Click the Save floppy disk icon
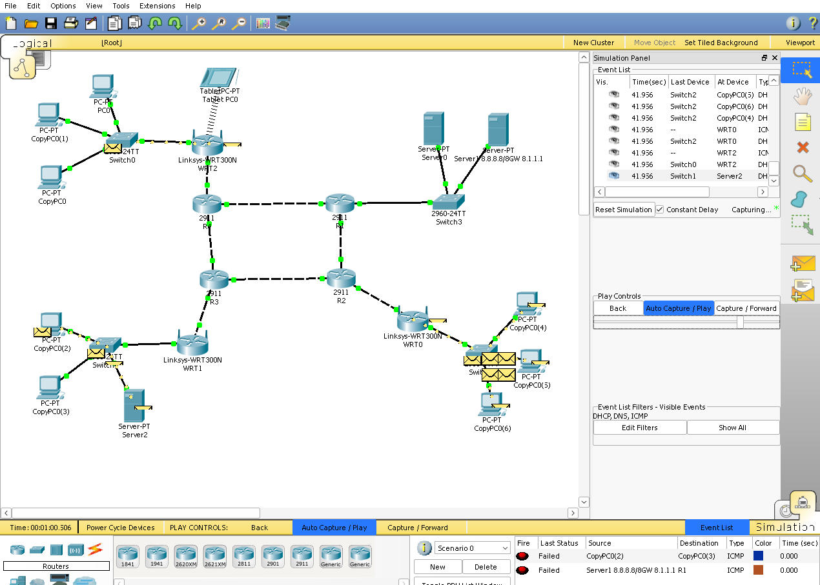 click(50, 24)
